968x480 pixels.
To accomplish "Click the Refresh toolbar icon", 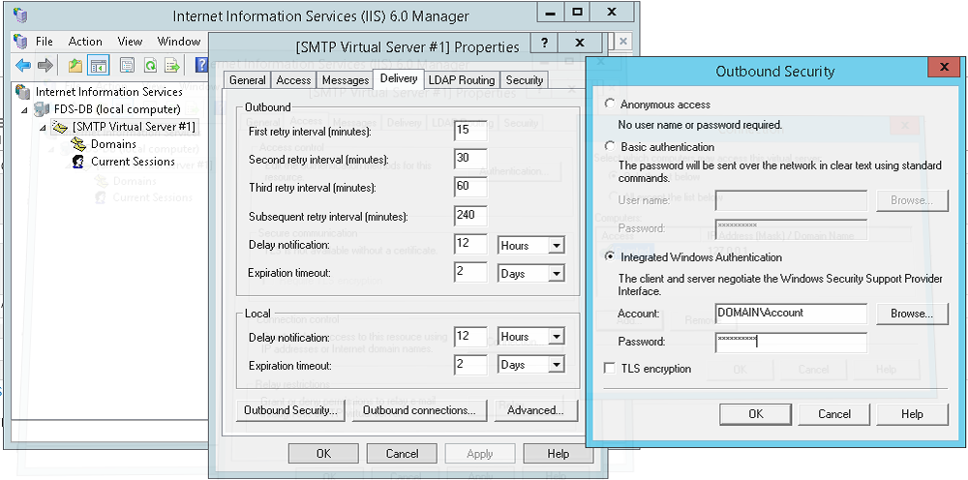I will tap(150, 65).
